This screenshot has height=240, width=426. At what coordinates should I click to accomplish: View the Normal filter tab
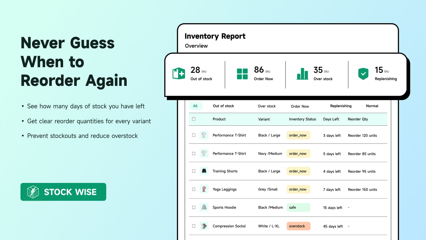pyautogui.click(x=372, y=106)
